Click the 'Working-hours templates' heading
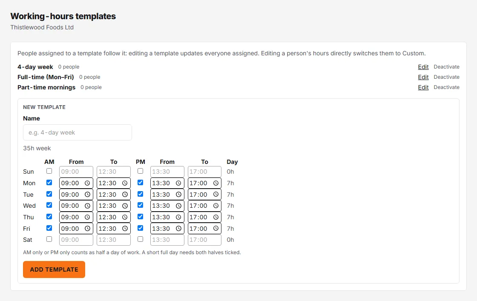477x301 pixels. point(63,16)
